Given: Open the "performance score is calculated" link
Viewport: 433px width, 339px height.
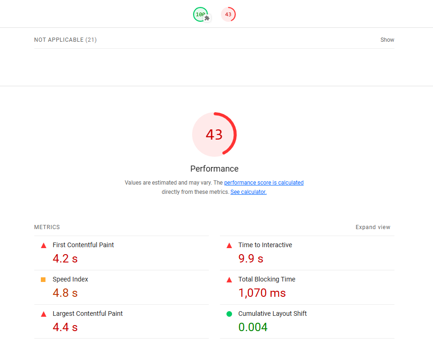Looking at the screenshot, I should pyautogui.click(x=264, y=183).
